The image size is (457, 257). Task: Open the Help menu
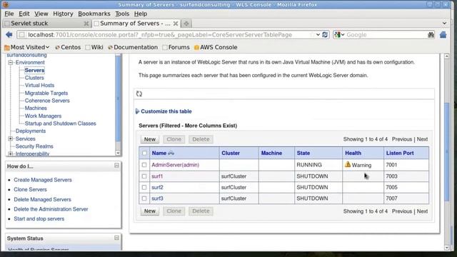[141, 14]
